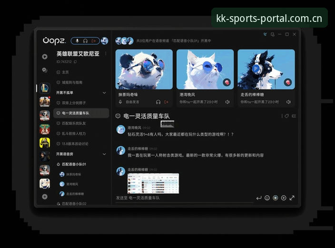Click the username 港湾晚风 above the first message
335x248 pixels.
point(134,128)
